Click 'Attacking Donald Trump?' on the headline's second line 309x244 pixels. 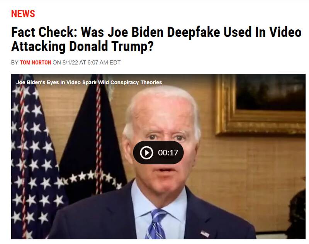[82, 46]
